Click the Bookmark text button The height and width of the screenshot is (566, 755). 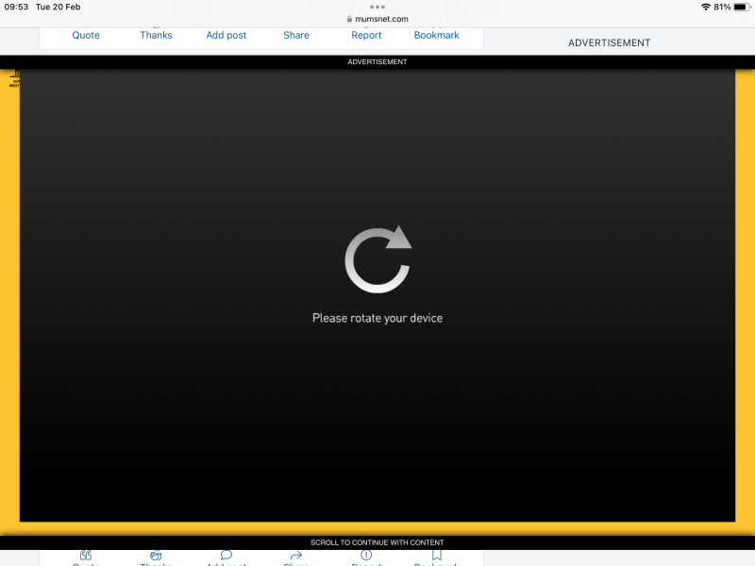point(436,35)
